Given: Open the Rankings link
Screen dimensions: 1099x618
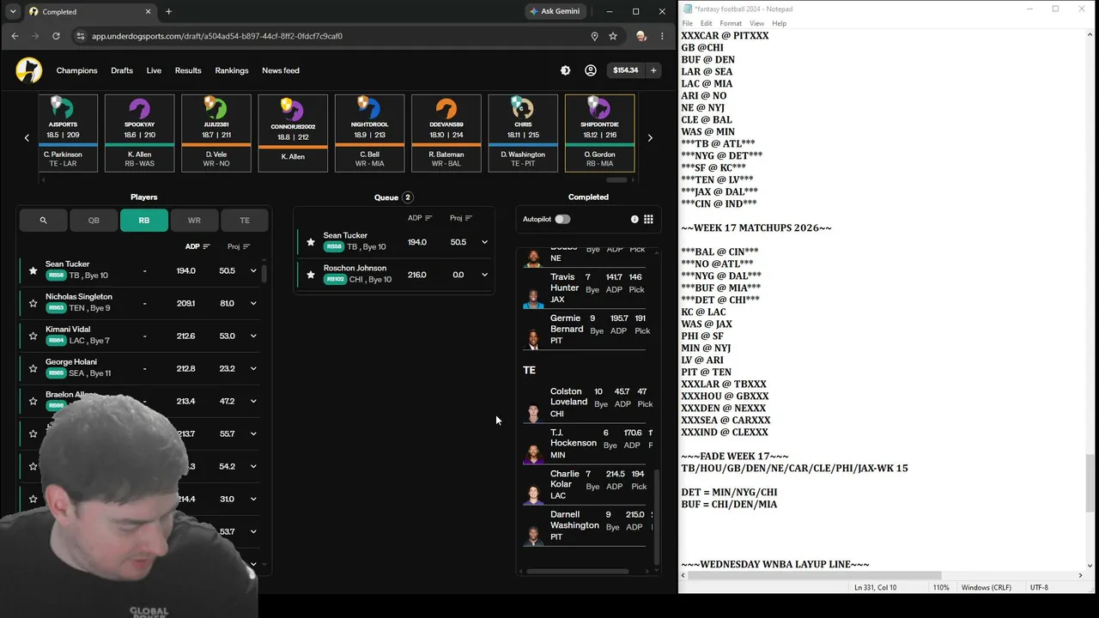Looking at the screenshot, I should tap(232, 70).
